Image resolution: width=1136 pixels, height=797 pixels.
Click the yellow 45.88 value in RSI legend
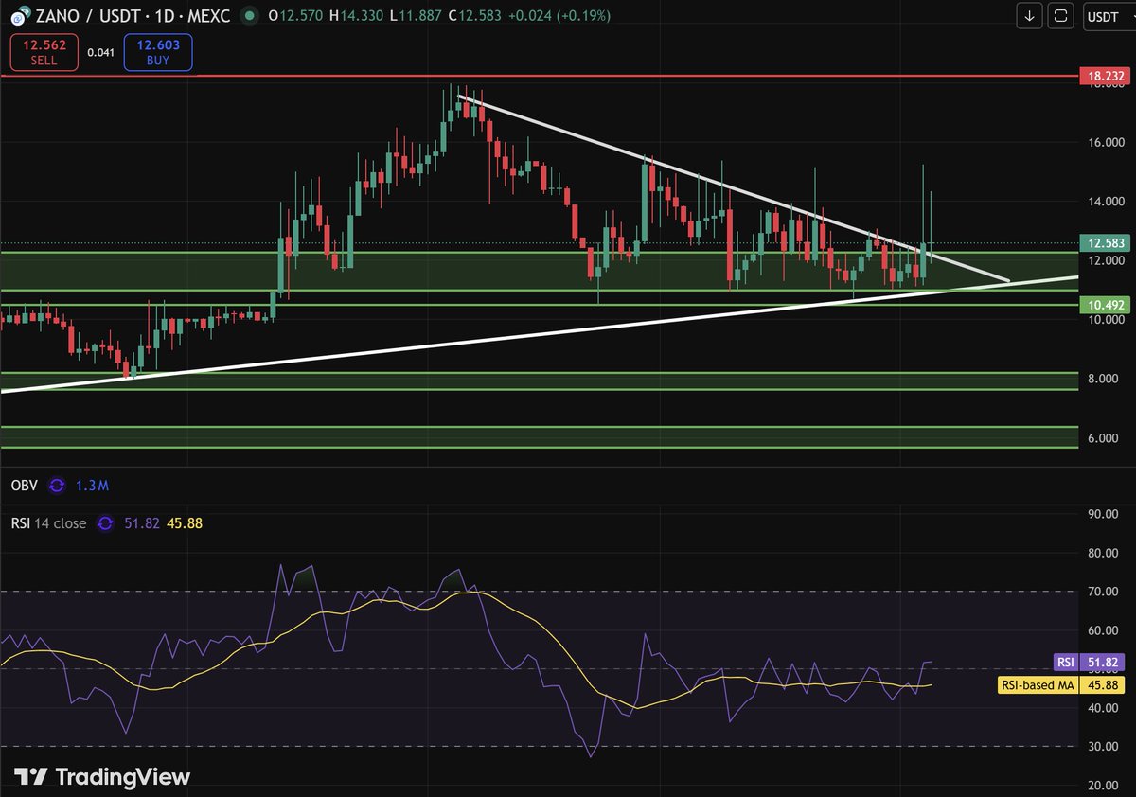click(x=185, y=522)
